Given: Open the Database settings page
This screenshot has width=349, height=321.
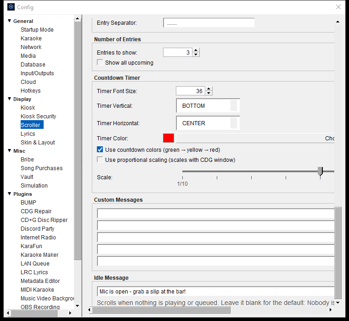Looking at the screenshot, I should click(33, 65).
